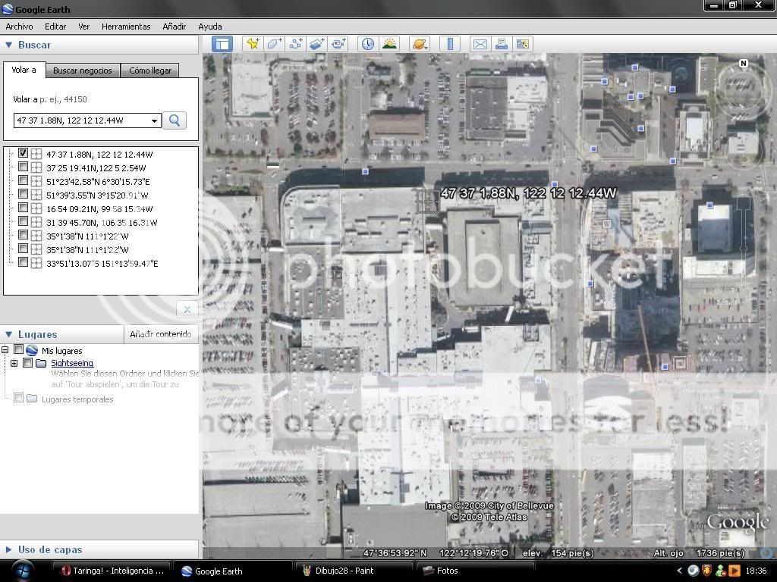The image size is (777, 582).
Task: Click Añadir contenido button
Action: pyautogui.click(x=161, y=334)
